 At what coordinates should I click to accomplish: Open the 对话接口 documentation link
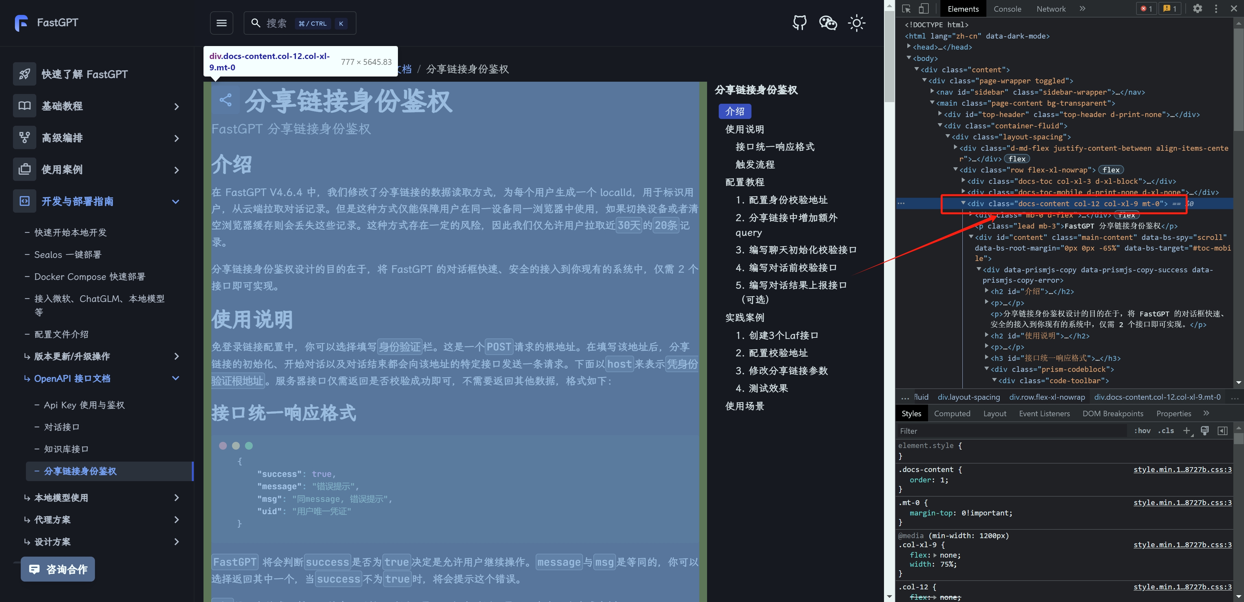click(x=61, y=427)
